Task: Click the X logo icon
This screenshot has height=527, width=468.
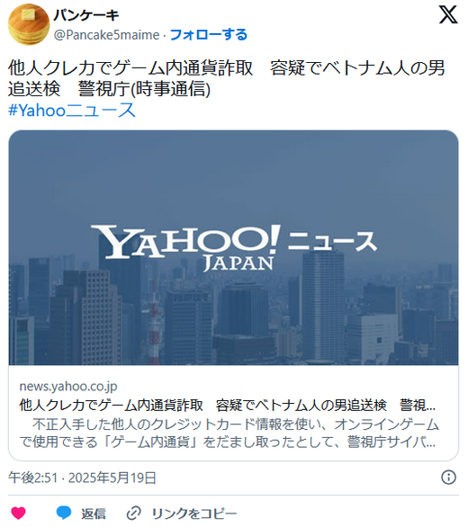Action: [x=448, y=14]
